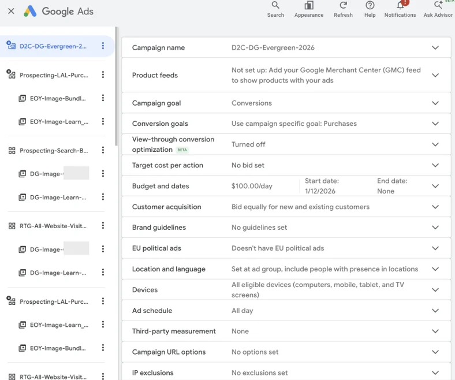The height and width of the screenshot is (380, 455).
Task: Open the Search tool
Action: [x=275, y=9]
